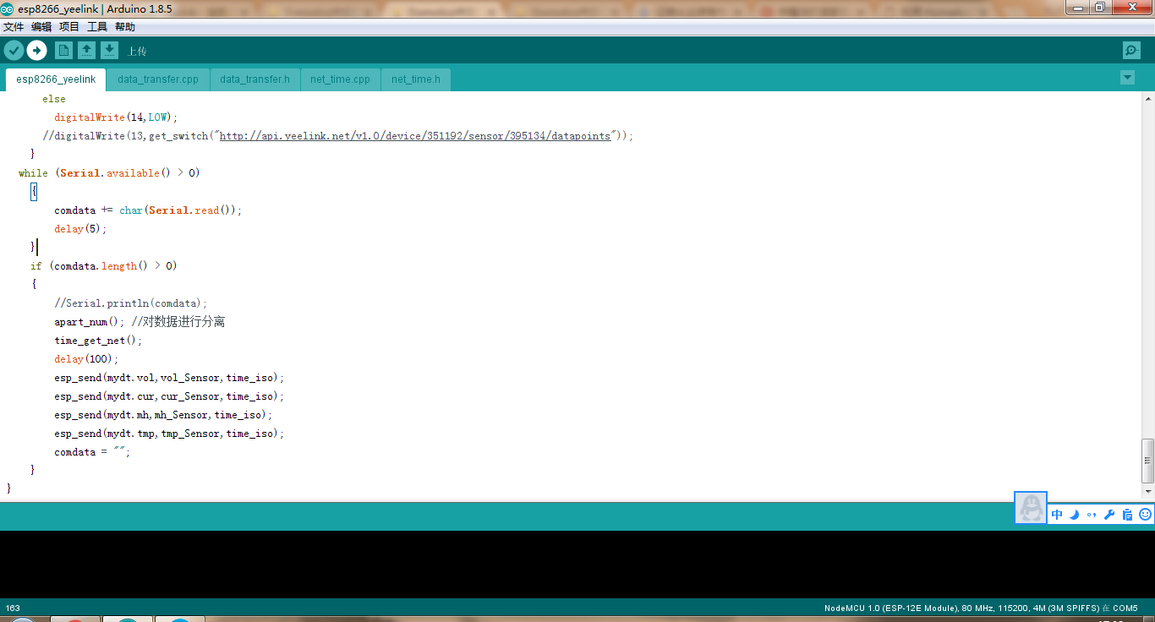
Task: Click the 'comdata = "";' line
Action: [x=92, y=452]
